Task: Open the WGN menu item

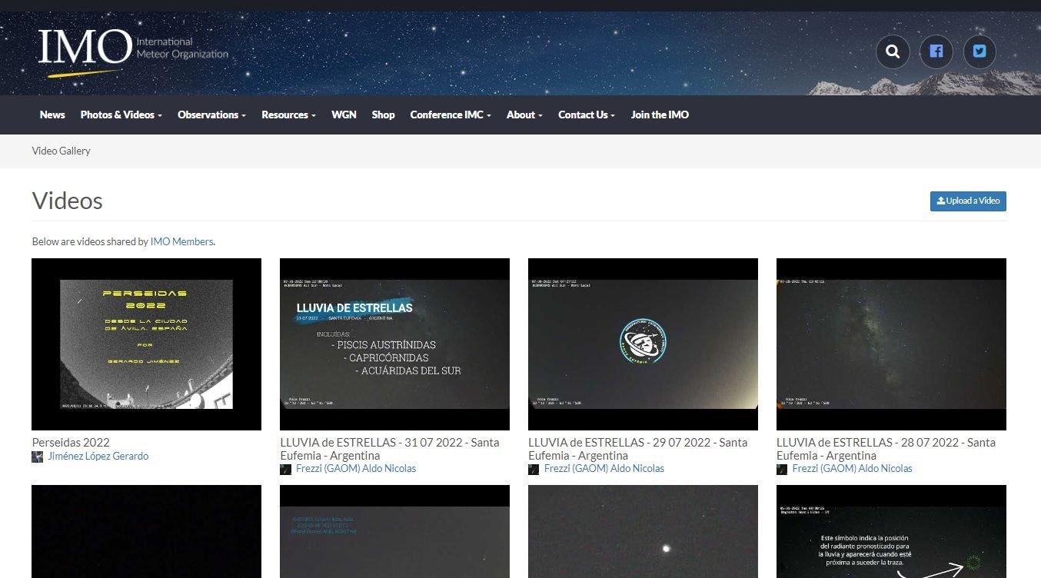Action: coord(344,115)
